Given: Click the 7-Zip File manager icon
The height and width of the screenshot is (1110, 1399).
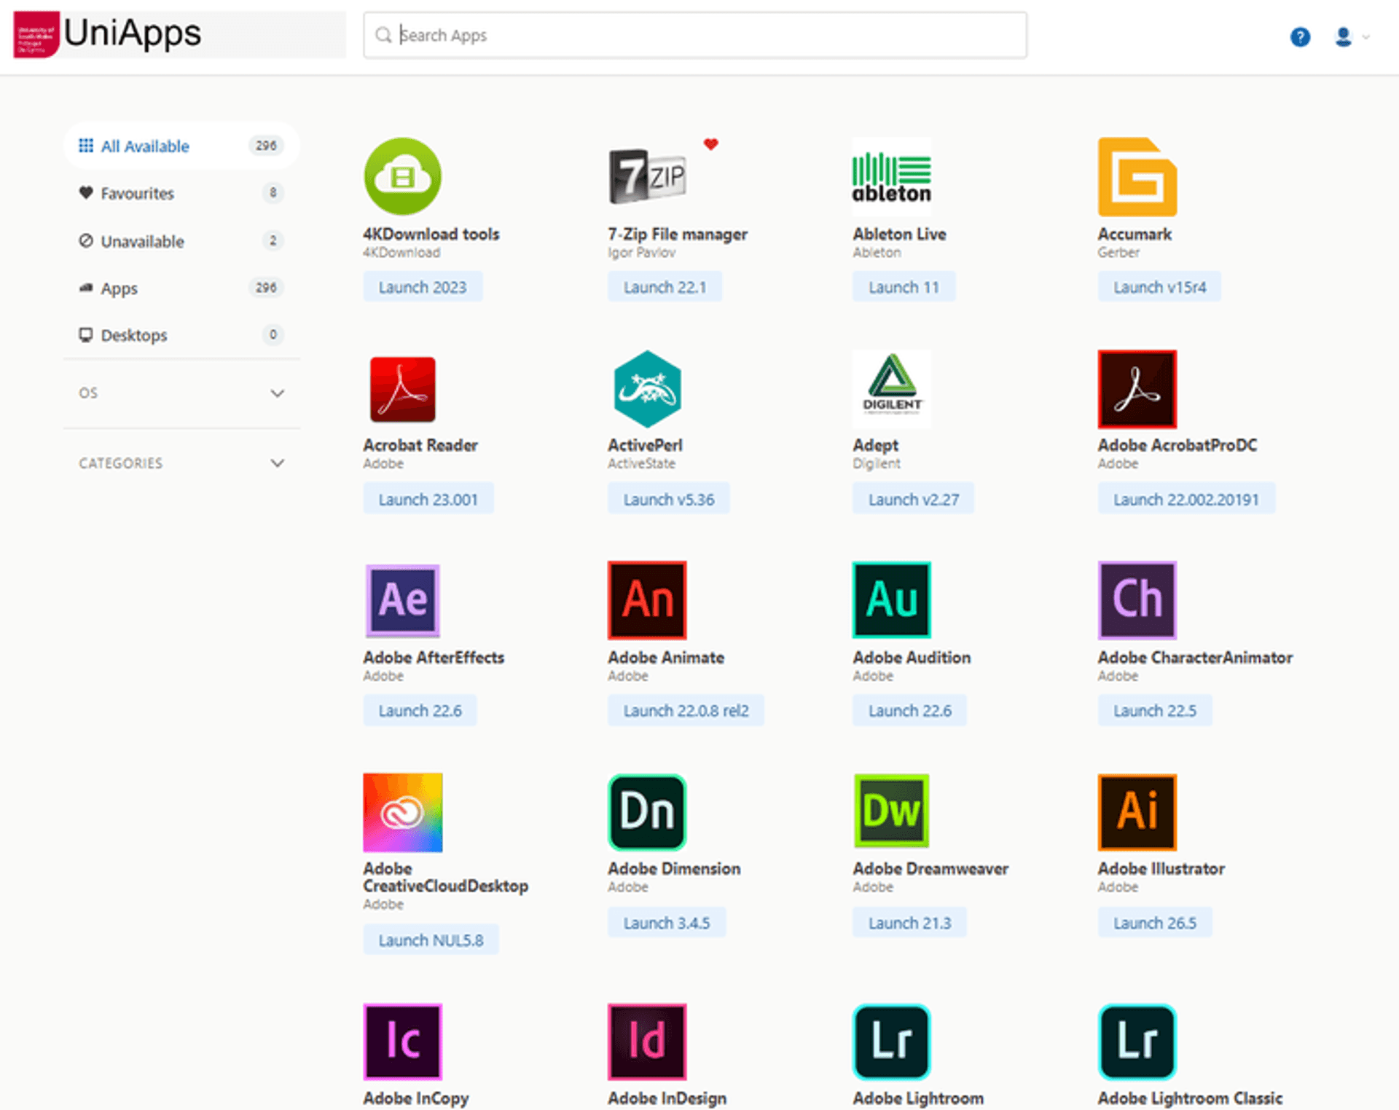Looking at the screenshot, I should click(x=647, y=176).
